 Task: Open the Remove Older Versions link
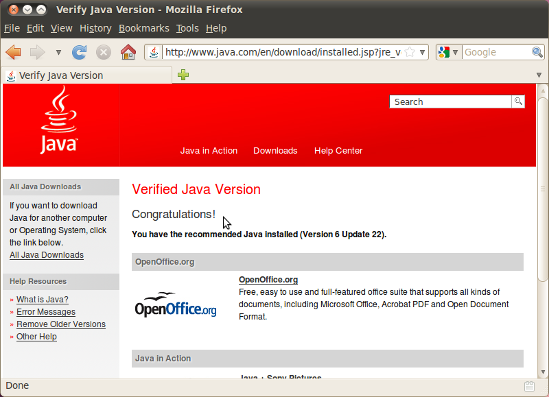61,324
